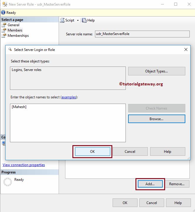Viewport: 195px width, 212px height.
Task: Click the 'Select these object types:' label
Action: 30,61
